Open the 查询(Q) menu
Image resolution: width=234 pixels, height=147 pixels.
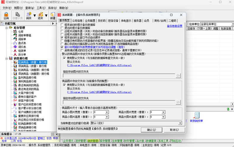click(30, 8)
